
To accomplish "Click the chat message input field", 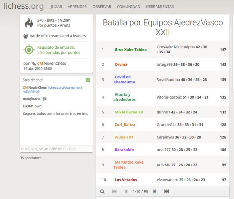I will point(56,149).
